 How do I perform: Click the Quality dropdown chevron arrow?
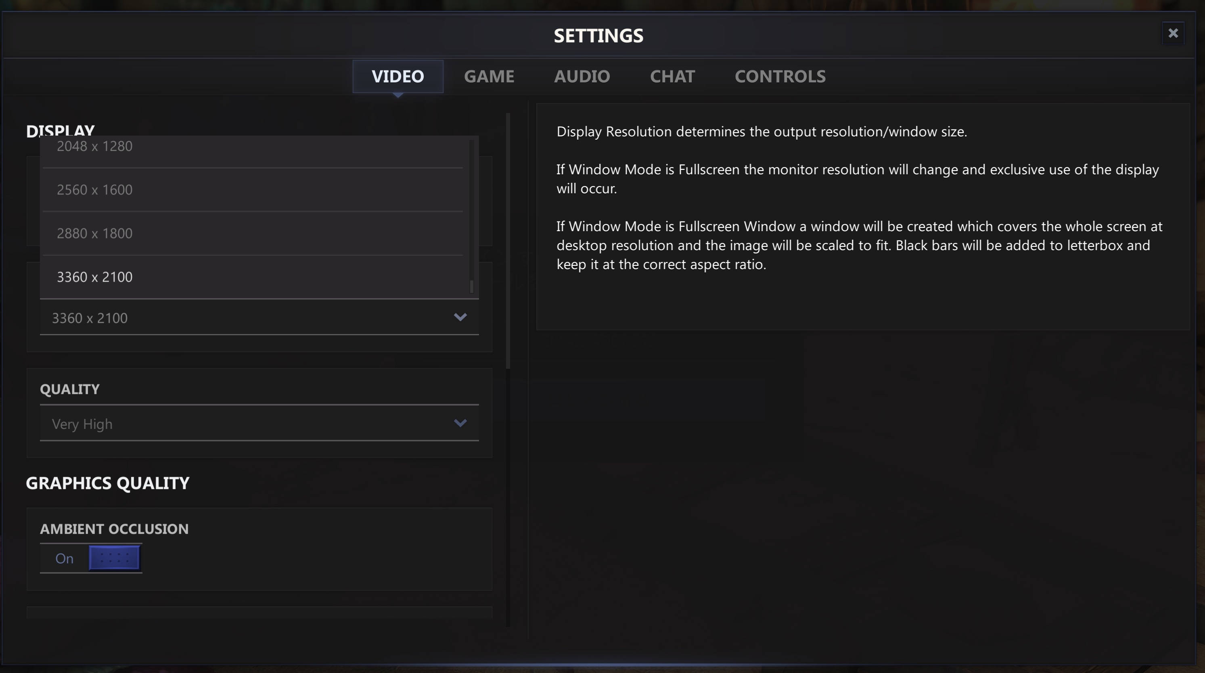click(x=460, y=423)
